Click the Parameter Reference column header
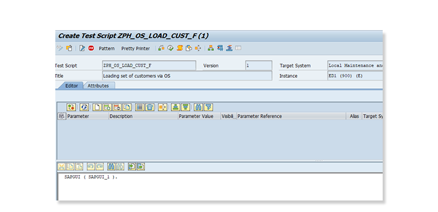The height and width of the screenshot is (212, 438). coord(291,116)
